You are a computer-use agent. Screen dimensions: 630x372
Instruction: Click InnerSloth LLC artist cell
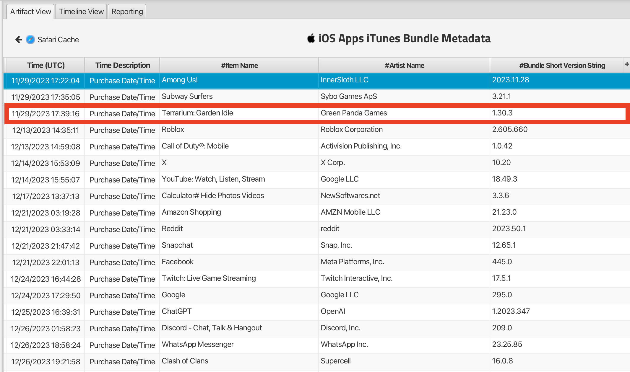(x=404, y=81)
